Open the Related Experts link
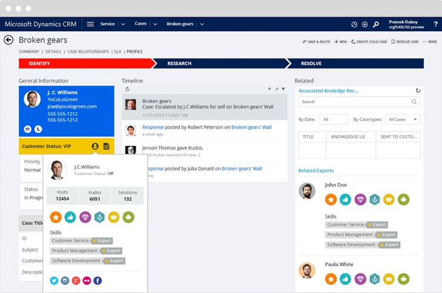 click(x=316, y=170)
